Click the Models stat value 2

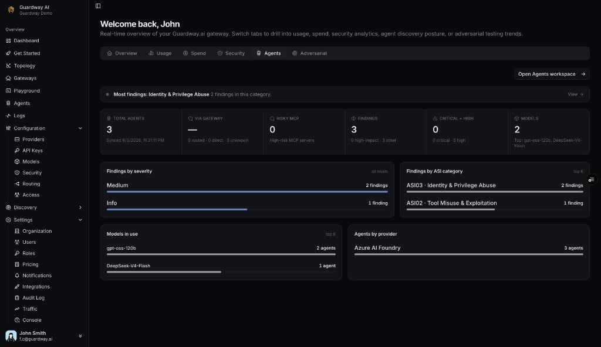[517, 130]
